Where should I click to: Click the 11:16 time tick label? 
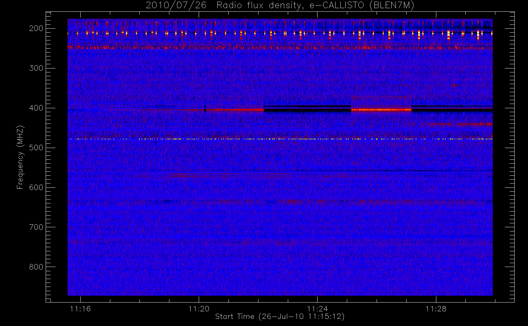80,309
